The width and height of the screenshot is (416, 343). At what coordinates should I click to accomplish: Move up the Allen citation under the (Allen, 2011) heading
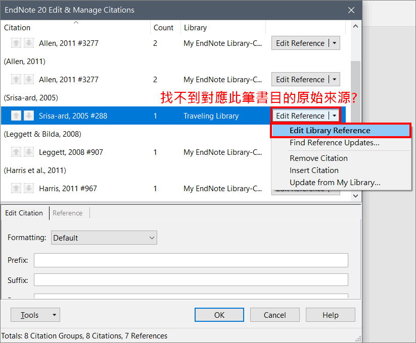click(16, 79)
